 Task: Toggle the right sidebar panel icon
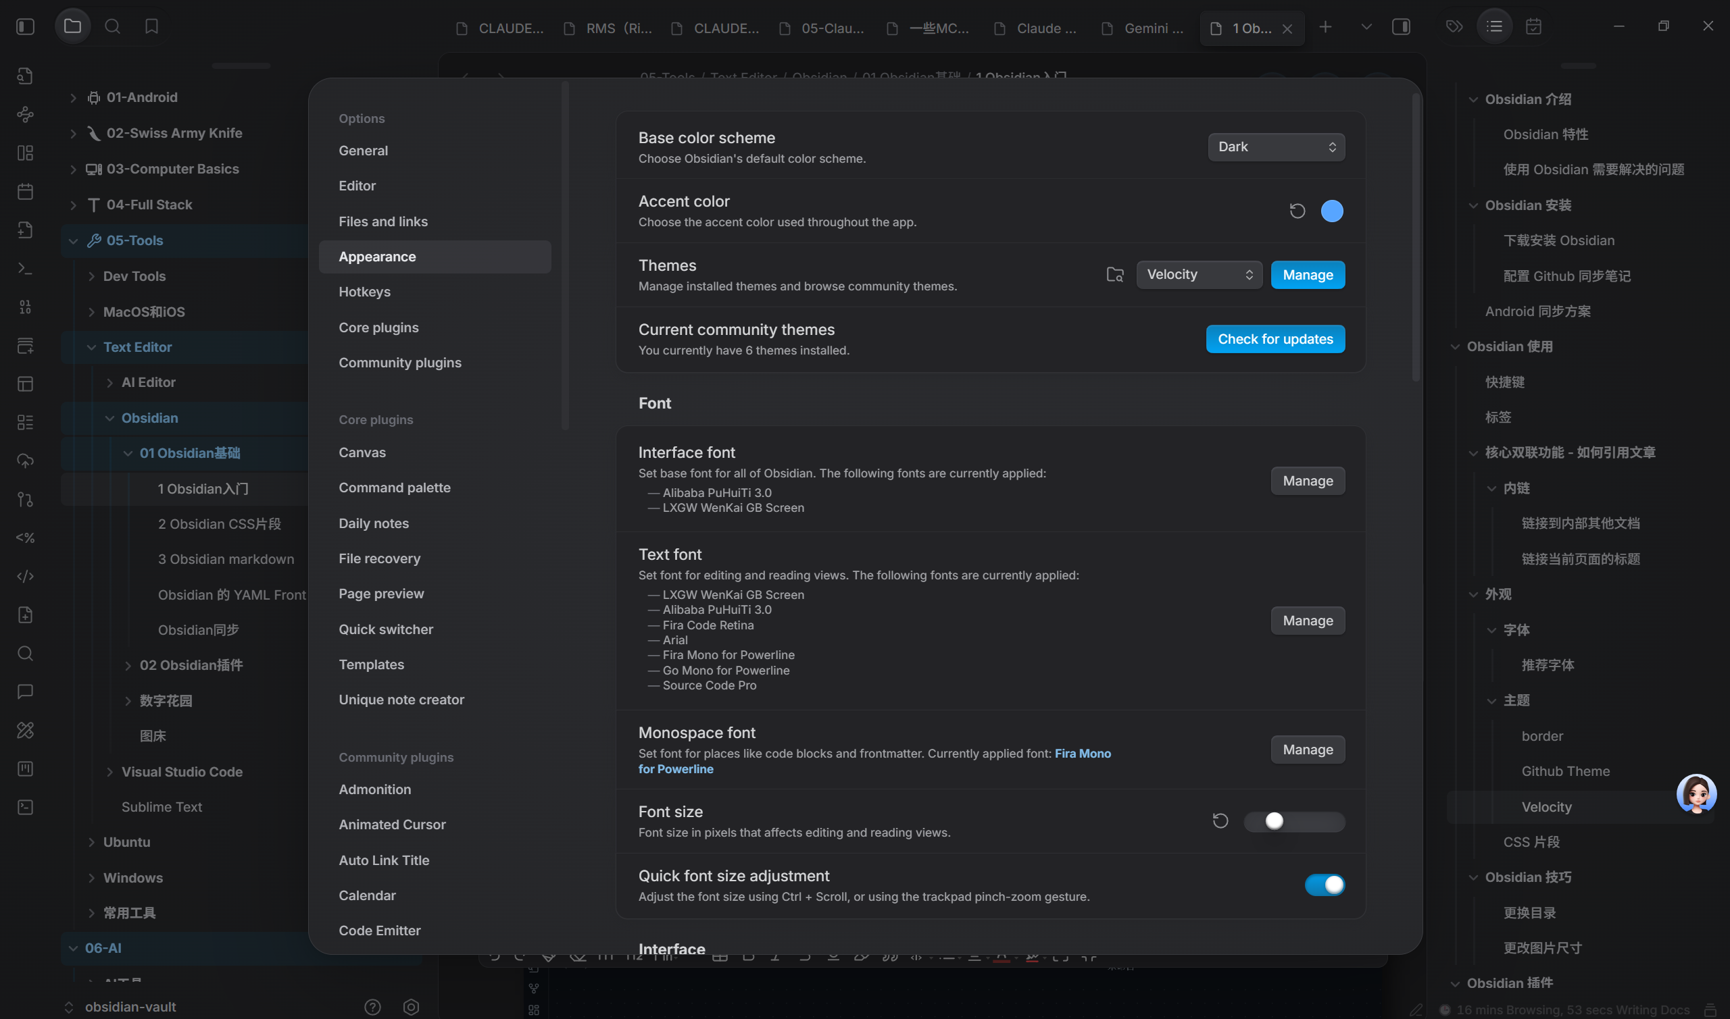pyautogui.click(x=1400, y=27)
